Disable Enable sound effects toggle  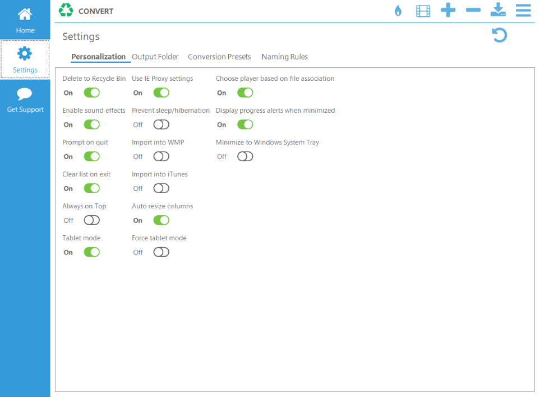(92, 125)
